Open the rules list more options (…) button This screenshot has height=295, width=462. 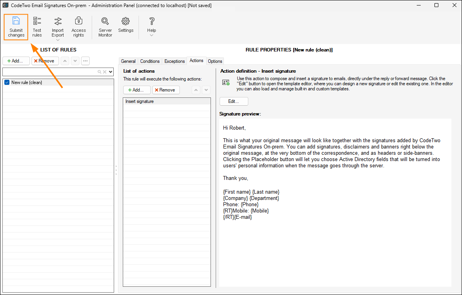click(85, 61)
